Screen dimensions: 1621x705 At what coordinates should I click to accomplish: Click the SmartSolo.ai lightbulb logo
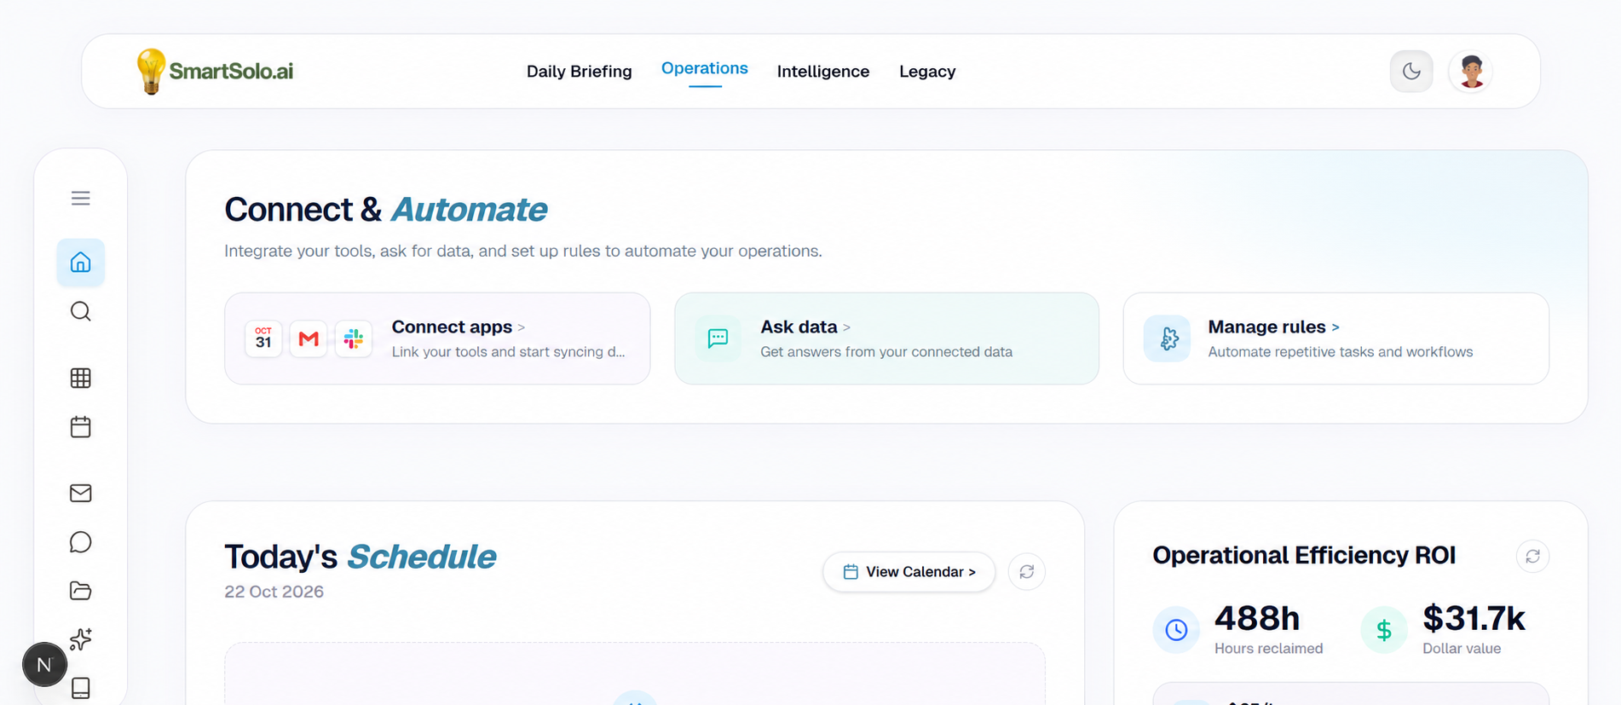point(215,71)
